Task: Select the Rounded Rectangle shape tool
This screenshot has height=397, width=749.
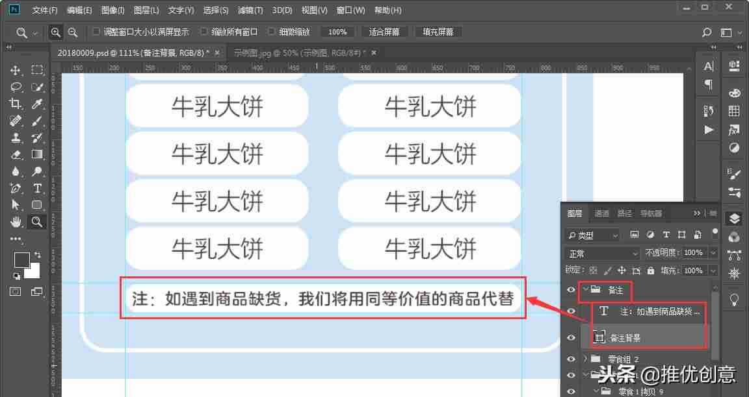Action: coord(37,205)
